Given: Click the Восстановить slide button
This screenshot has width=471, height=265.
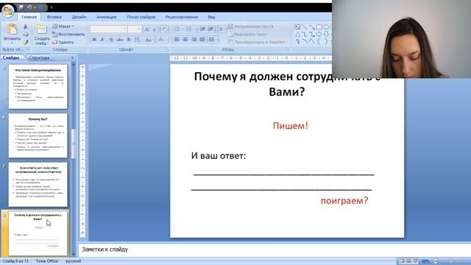Looking at the screenshot, I should click(x=68, y=35).
